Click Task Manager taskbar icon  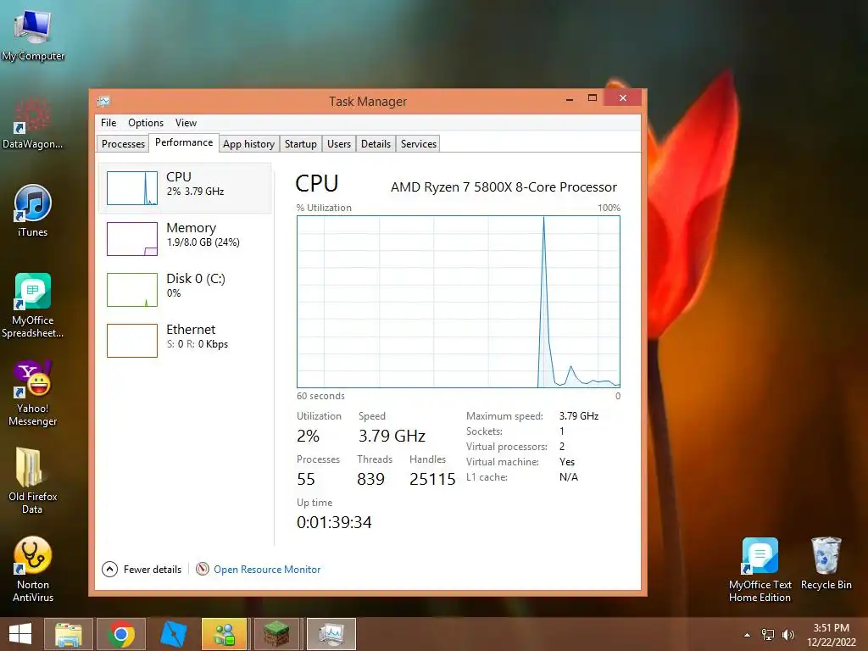point(331,634)
